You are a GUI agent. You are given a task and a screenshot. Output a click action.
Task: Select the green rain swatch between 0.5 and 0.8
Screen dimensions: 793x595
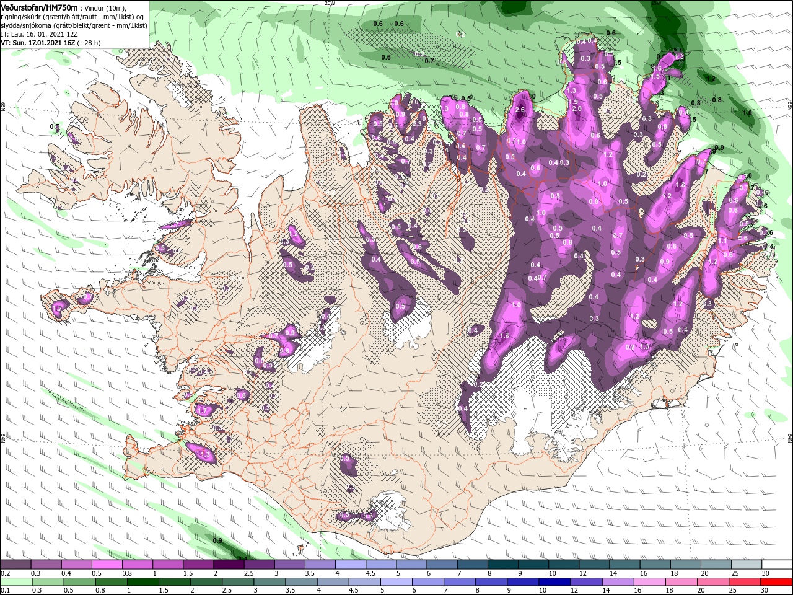[x=79, y=582]
